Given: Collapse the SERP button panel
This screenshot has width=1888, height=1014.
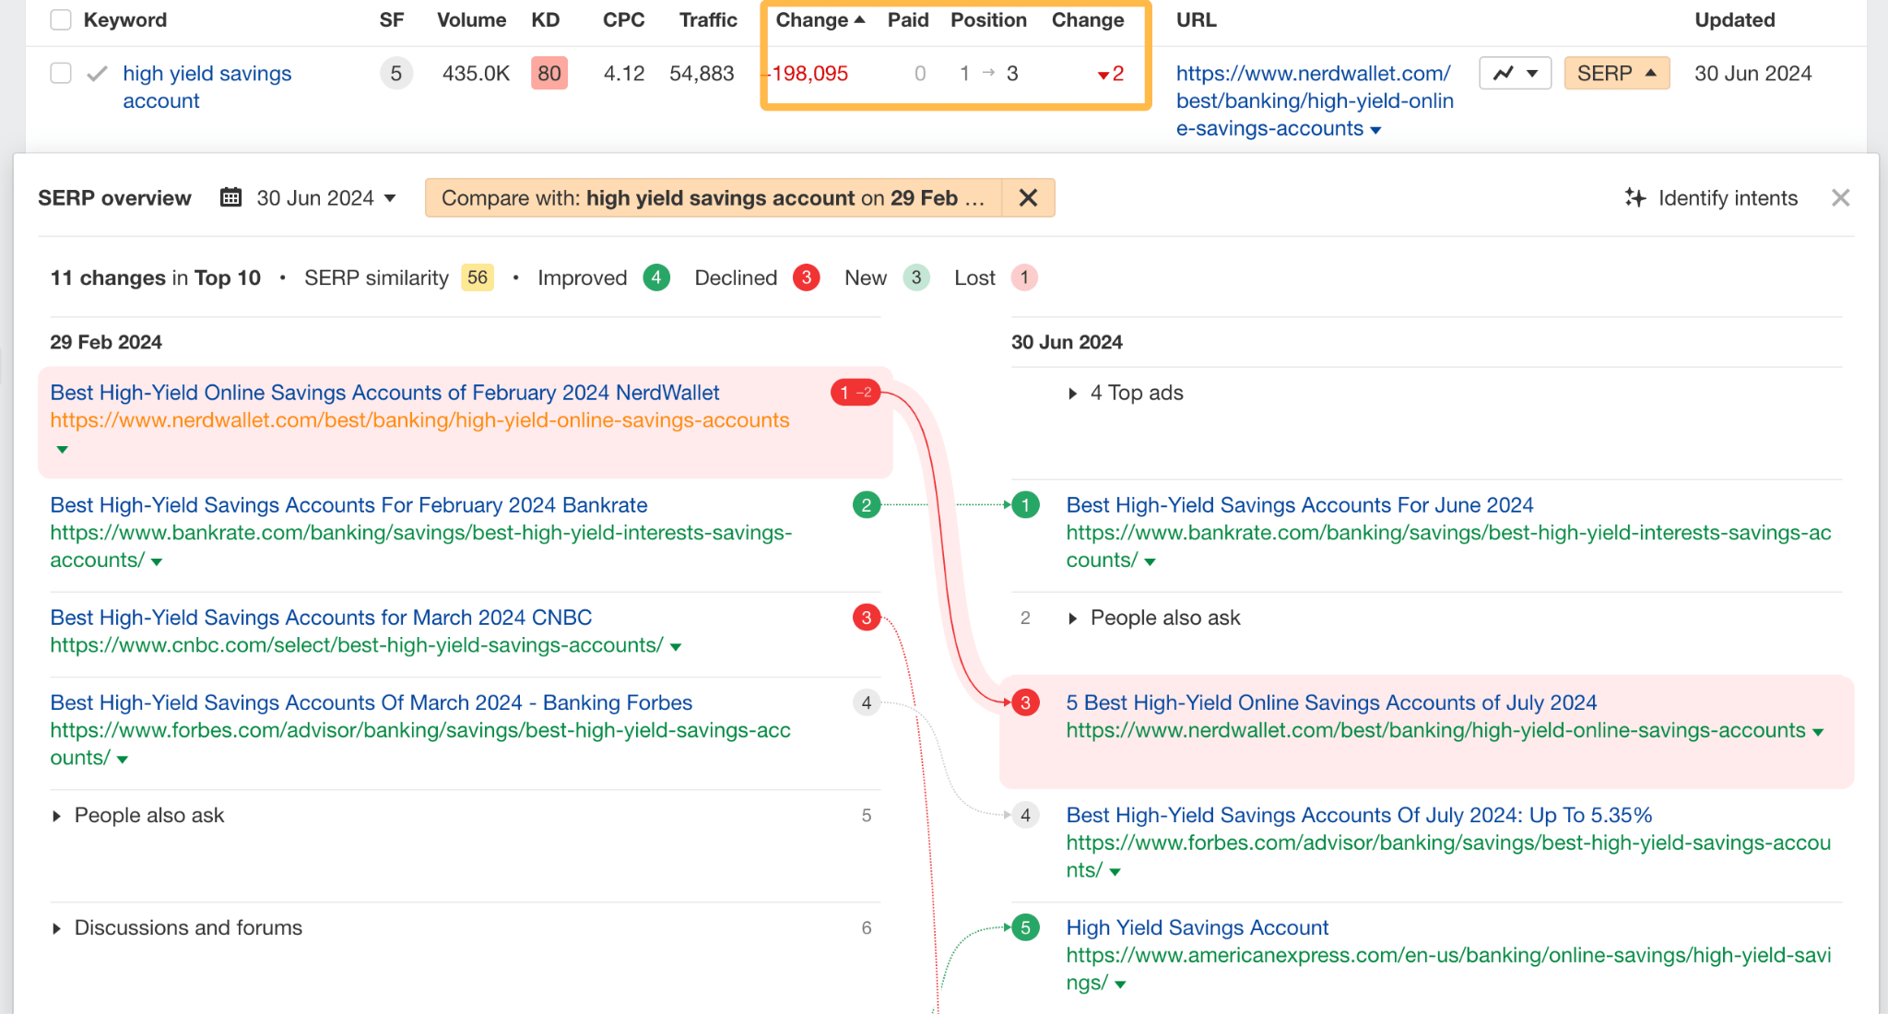Looking at the screenshot, I should [1617, 73].
